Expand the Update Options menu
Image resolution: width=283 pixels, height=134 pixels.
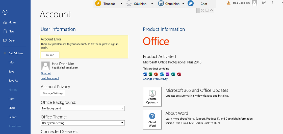(152, 97)
